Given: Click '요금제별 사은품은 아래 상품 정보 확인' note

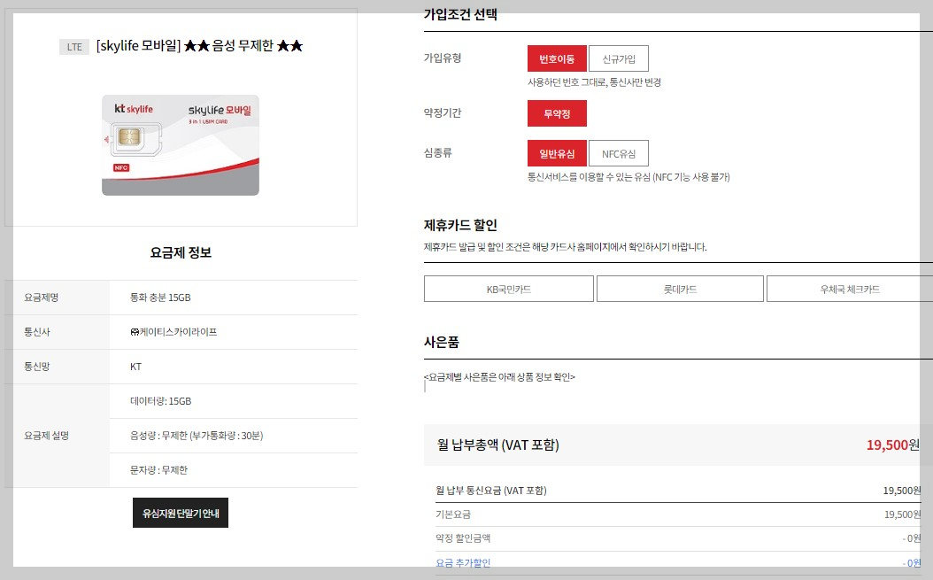Looking at the screenshot, I should (499, 377).
